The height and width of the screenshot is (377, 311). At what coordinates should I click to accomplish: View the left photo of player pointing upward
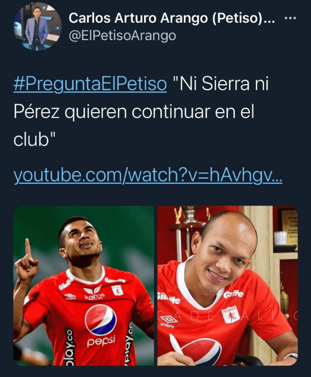click(x=83, y=286)
